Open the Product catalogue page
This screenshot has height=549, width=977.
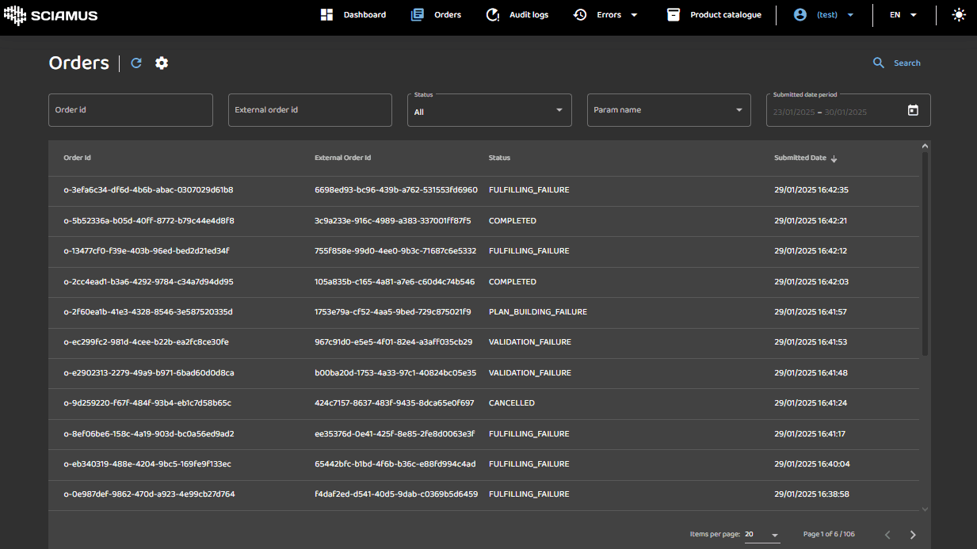[714, 15]
